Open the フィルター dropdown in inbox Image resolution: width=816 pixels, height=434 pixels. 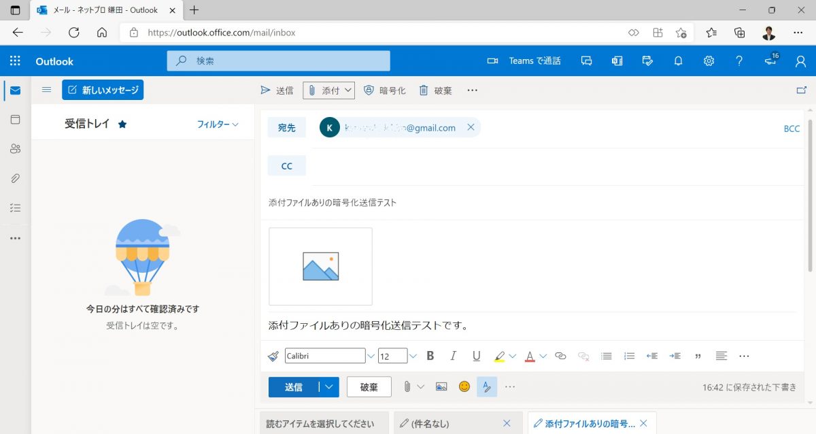pyautogui.click(x=217, y=124)
